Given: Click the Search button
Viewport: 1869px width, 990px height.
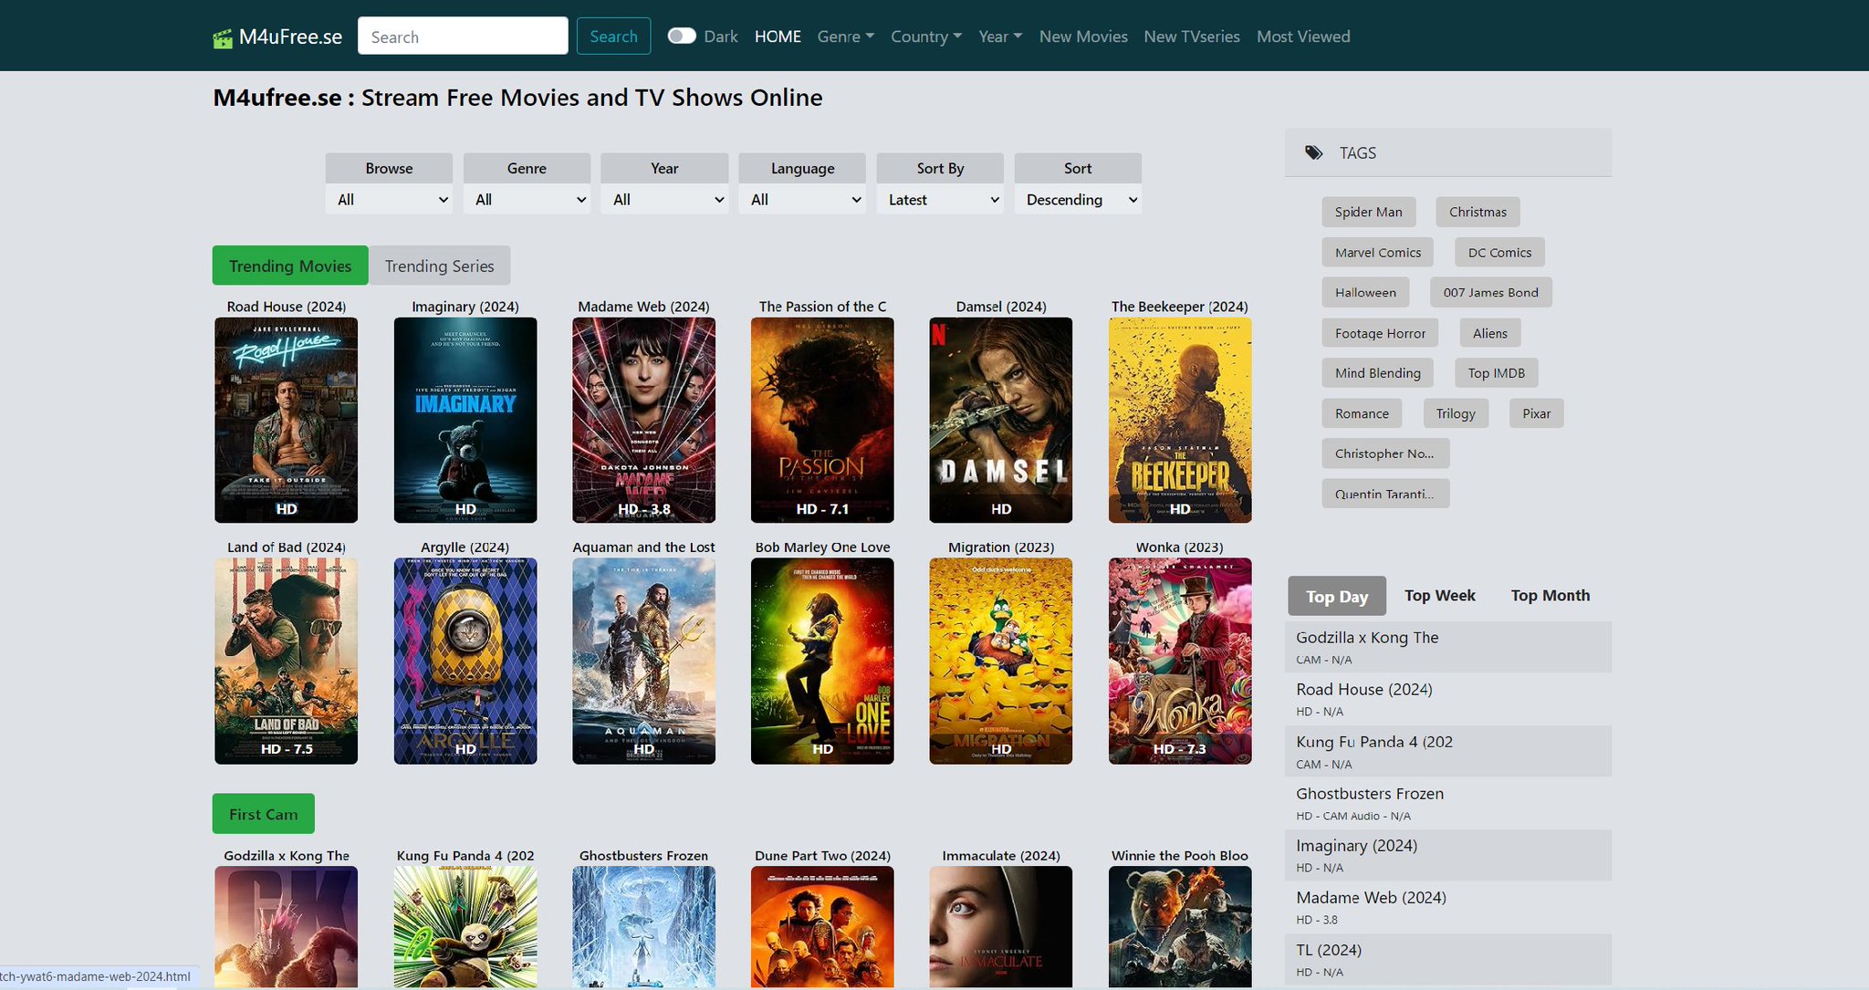Looking at the screenshot, I should tap(613, 36).
